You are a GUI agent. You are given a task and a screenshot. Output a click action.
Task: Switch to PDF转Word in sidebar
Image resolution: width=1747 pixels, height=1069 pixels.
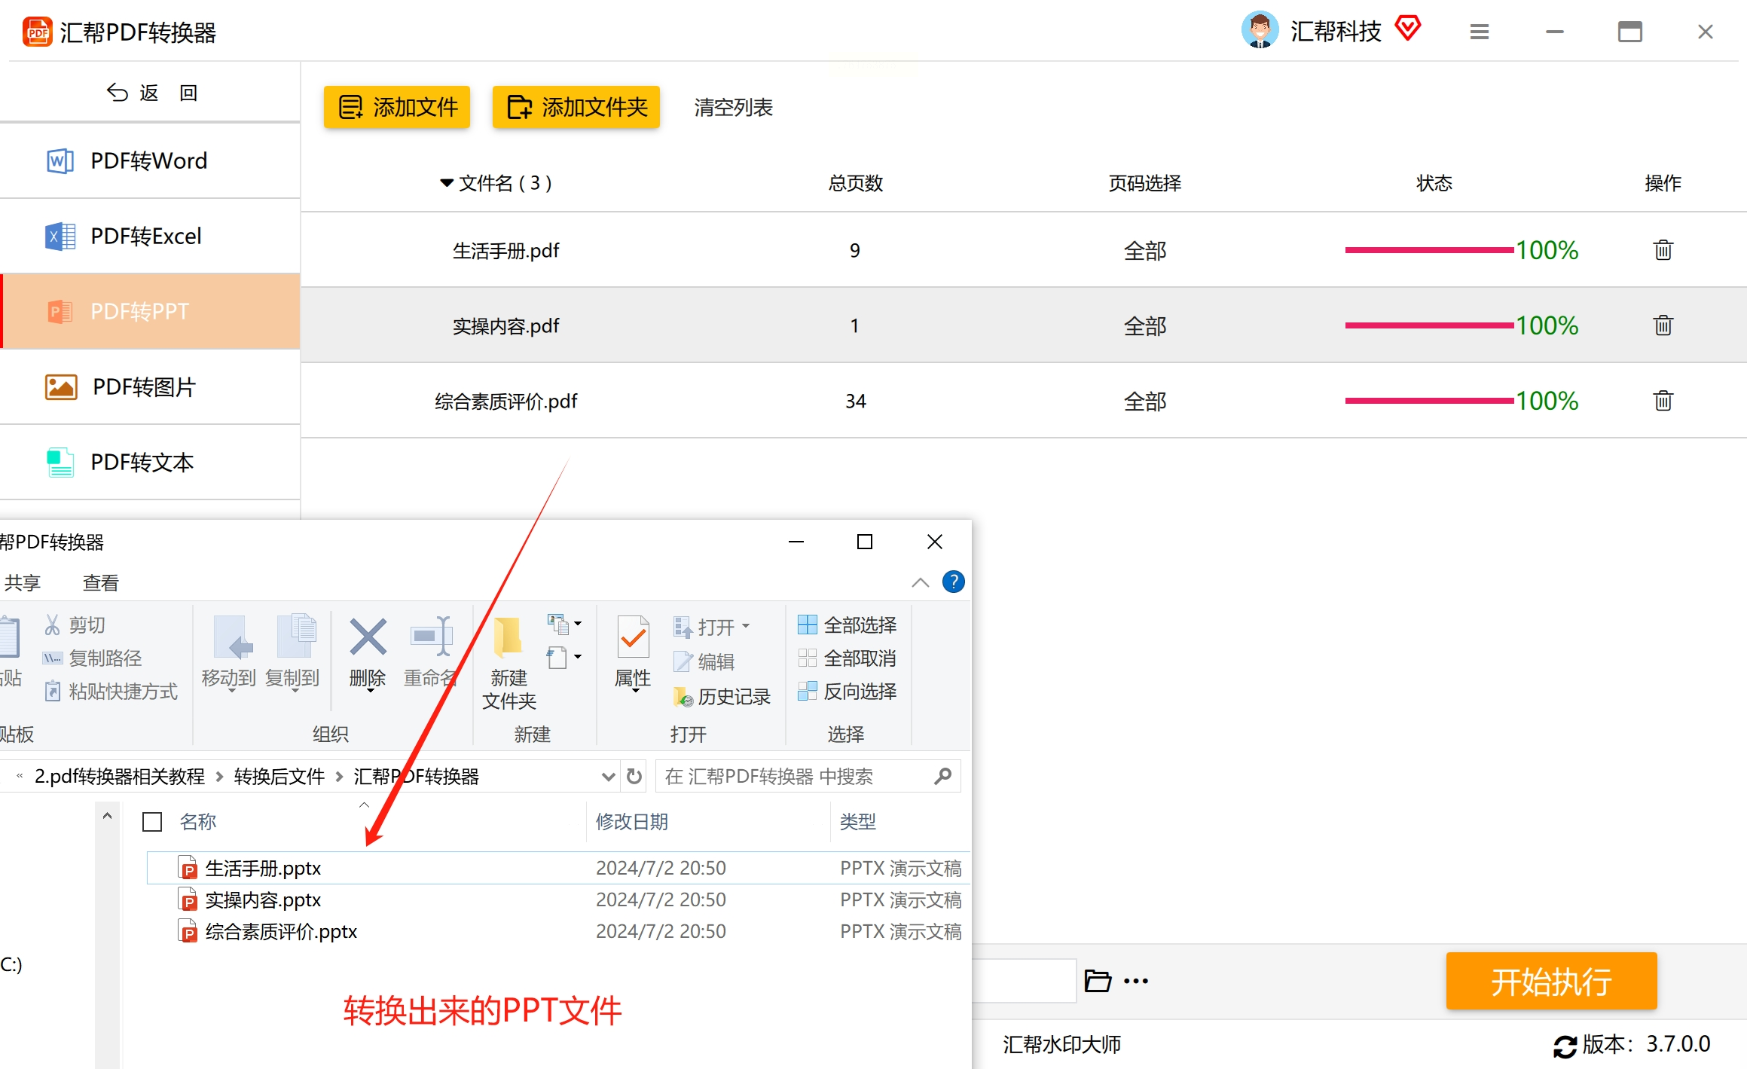pos(149,160)
